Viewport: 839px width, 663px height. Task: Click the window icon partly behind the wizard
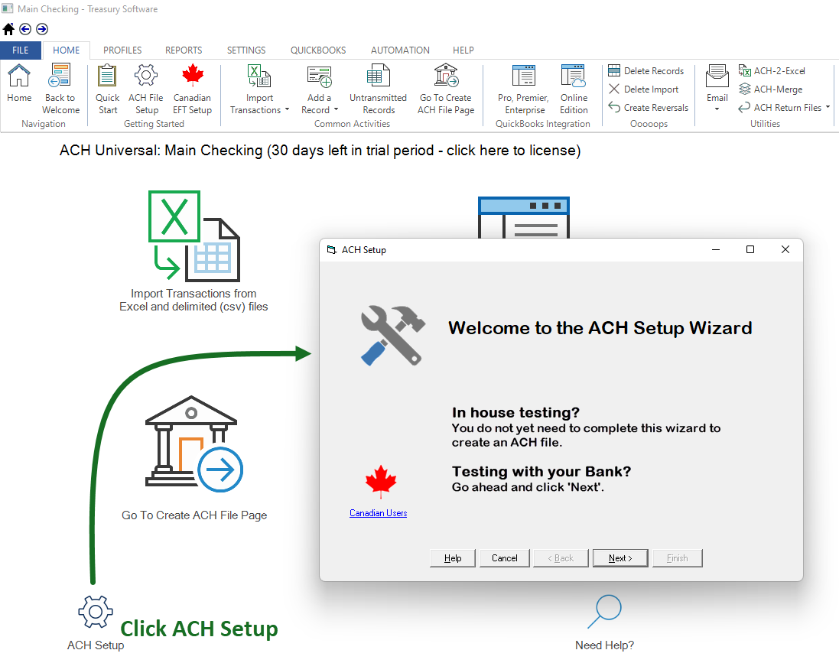524,216
